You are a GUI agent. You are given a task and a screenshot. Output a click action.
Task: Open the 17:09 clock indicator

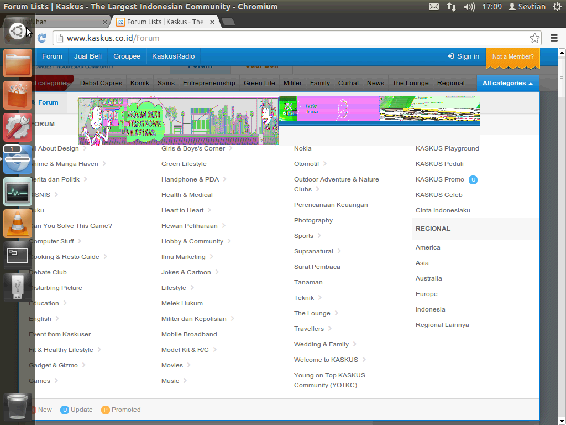tap(492, 7)
